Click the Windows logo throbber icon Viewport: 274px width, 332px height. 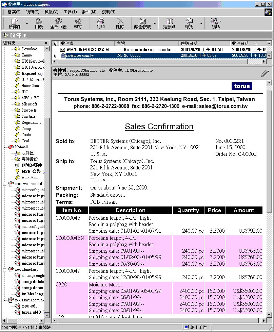tap(268, 12)
